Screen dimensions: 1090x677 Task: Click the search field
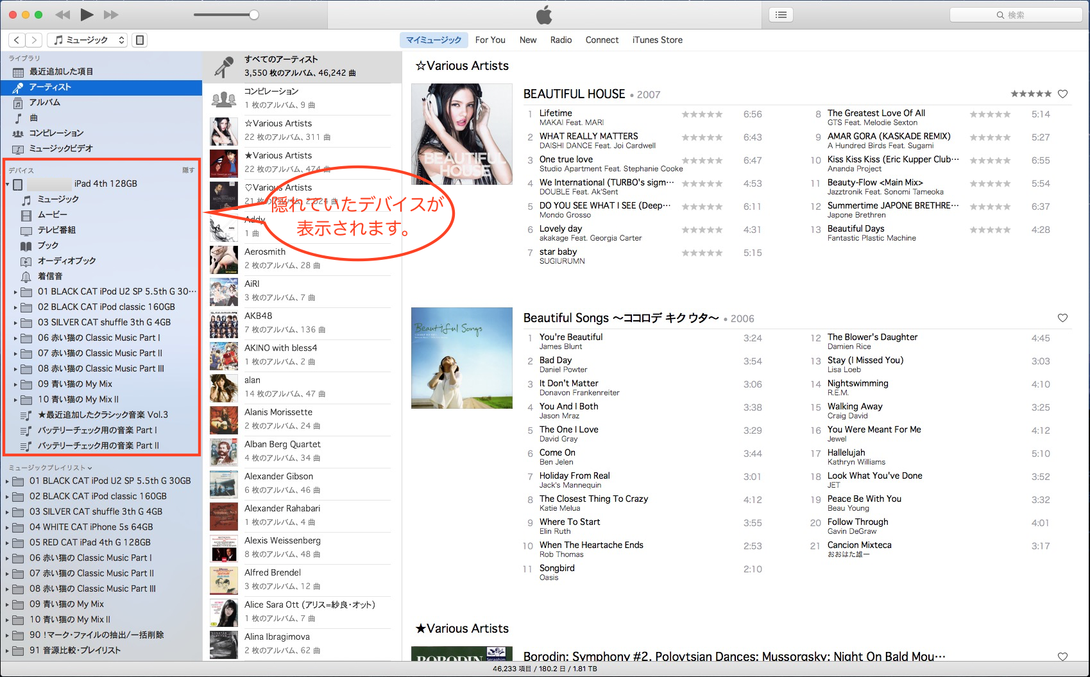(x=1016, y=15)
